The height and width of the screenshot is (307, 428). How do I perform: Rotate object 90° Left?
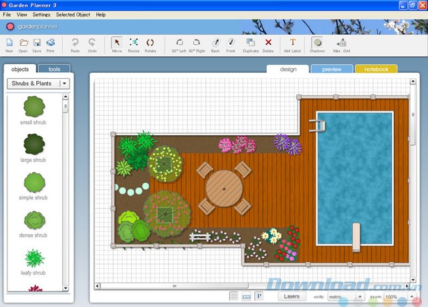[x=179, y=45]
